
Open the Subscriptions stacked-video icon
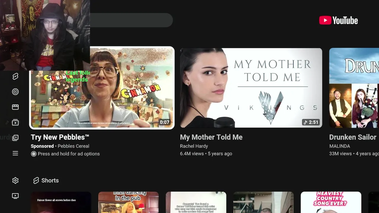click(x=15, y=122)
